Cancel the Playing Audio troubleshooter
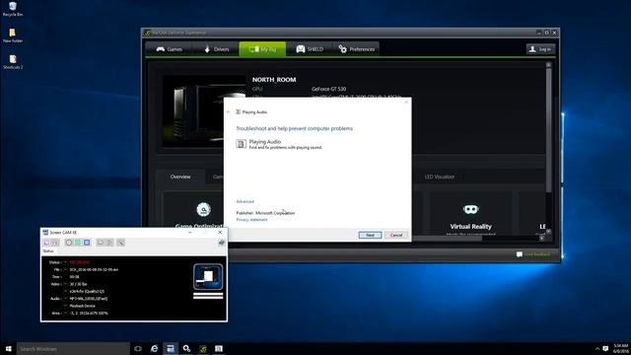This screenshot has height=355, width=631. 396,235
